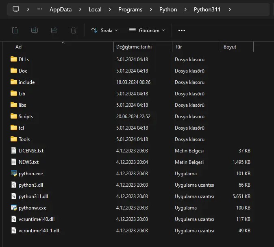
Task: Click the vcruntime140_1.dll file icon
Action: [14, 230]
